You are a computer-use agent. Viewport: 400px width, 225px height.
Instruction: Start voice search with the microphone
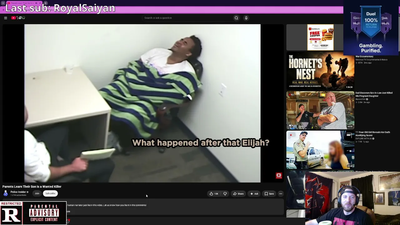[x=246, y=18]
